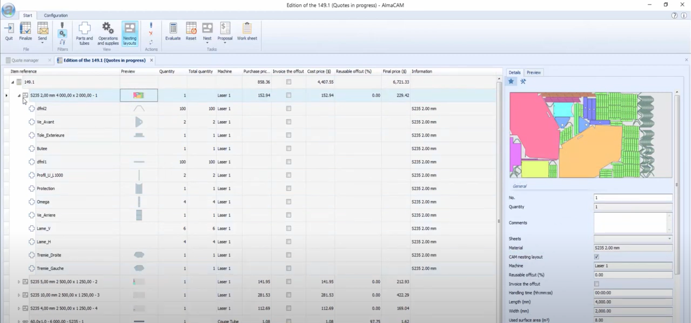Open the Sheets dropdown in Details
Viewport: 691px width, 323px height.
pyautogui.click(x=669, y=239)
